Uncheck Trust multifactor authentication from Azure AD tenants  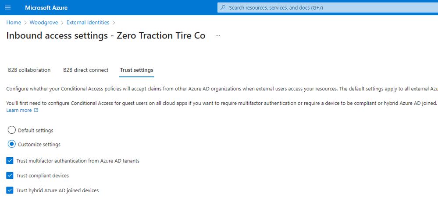(10, 161)
